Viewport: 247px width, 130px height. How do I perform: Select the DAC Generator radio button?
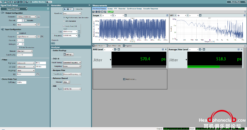(64, 21)
